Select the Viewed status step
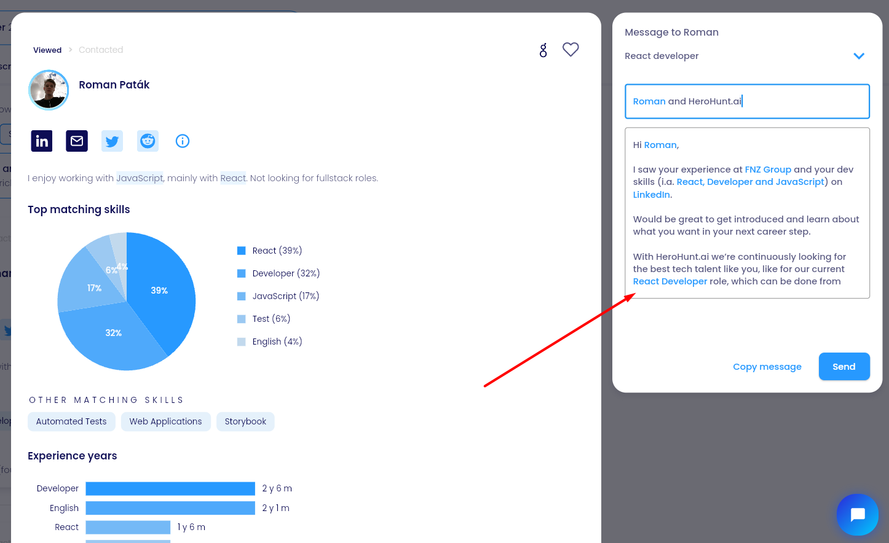The image size is (889, 543). (47, 50)
